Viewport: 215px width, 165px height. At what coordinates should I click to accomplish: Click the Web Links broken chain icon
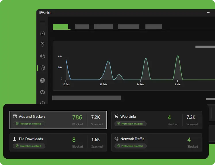116,117
